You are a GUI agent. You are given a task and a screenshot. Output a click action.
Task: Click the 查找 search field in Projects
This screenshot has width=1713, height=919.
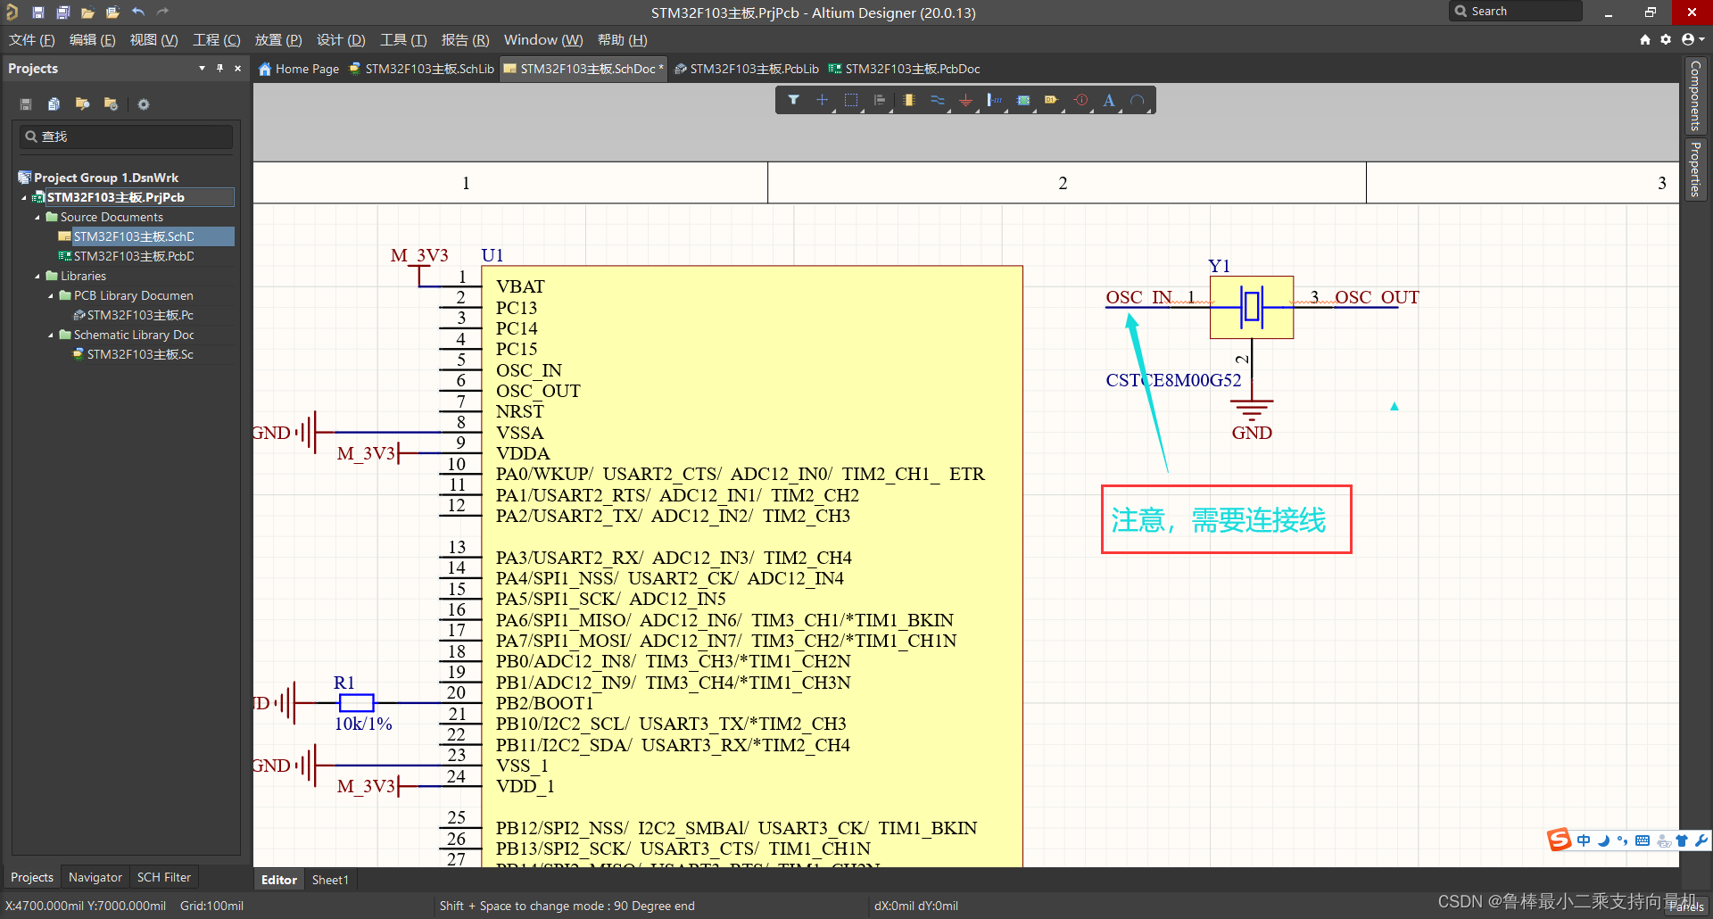(x=127, y=137)
